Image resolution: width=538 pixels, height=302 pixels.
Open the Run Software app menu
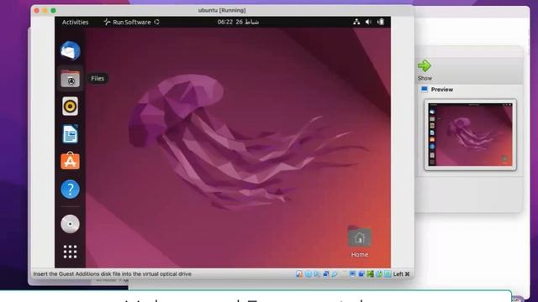tap(131, 23)
